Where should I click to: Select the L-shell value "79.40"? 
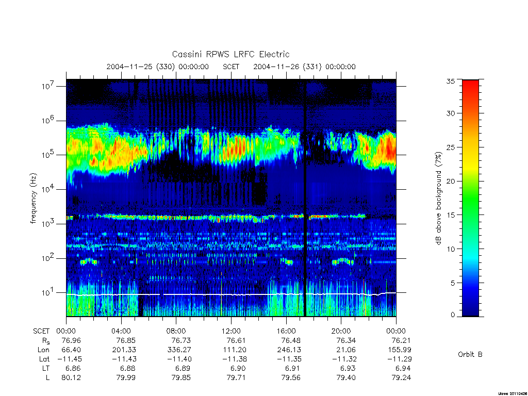(346, 378)
